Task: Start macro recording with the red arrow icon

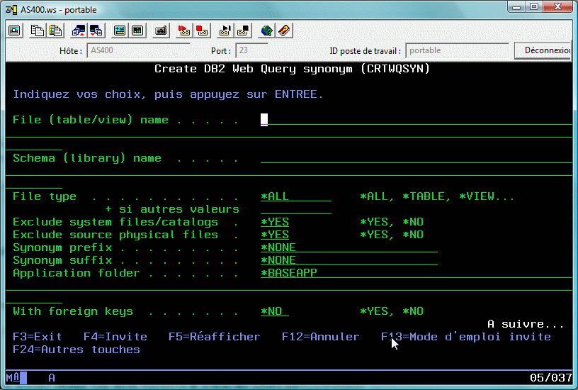Action: coord(184,30)
